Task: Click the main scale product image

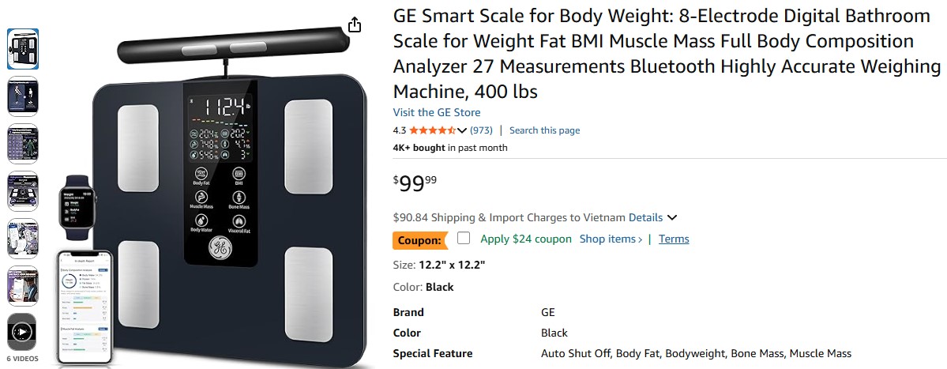Action: click(x=229, y=213)
